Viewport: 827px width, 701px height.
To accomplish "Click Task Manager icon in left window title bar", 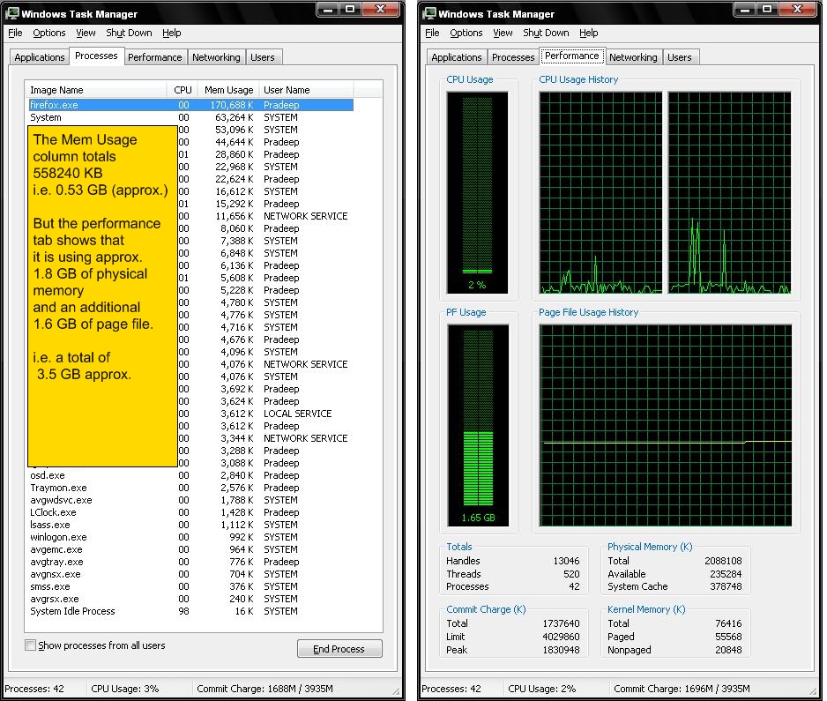I will point(11,14).
